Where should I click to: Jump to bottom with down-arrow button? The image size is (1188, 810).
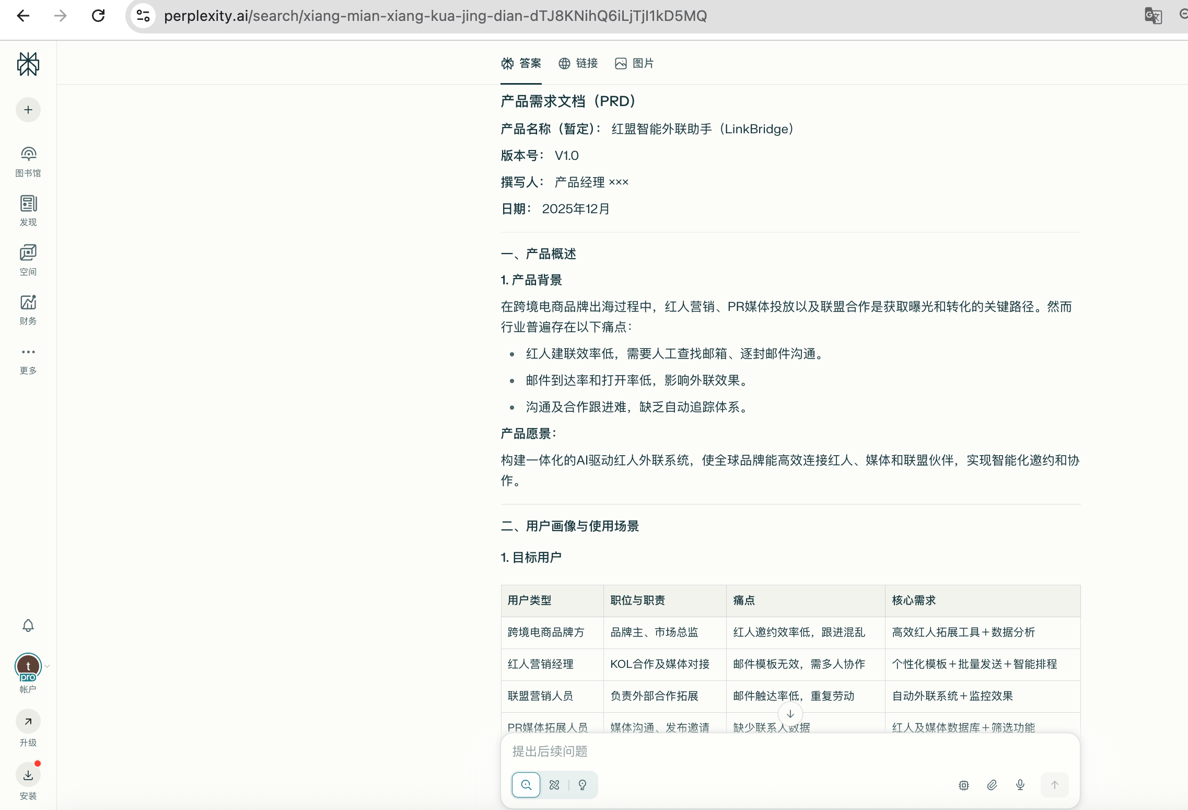coord(790,714)
